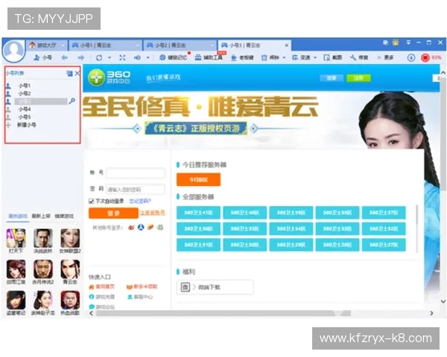Viewport: 447px width, 357px height.
Task: Activate 老板键 boss key
Action: [x=242, y=57]
